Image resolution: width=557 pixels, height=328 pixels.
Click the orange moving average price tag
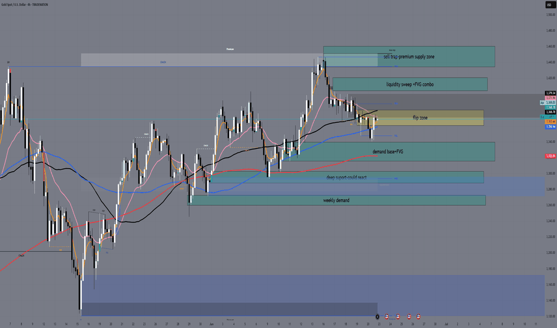tap(550, 122)
